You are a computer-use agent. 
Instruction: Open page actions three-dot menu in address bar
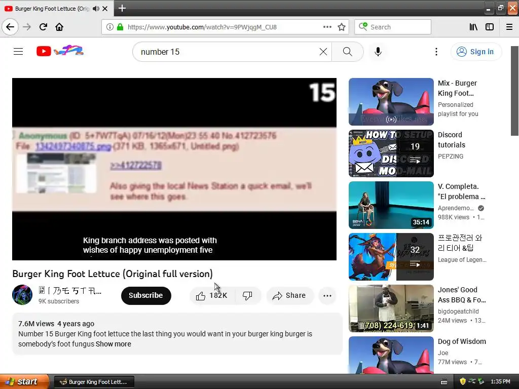(x=327, y=27)
